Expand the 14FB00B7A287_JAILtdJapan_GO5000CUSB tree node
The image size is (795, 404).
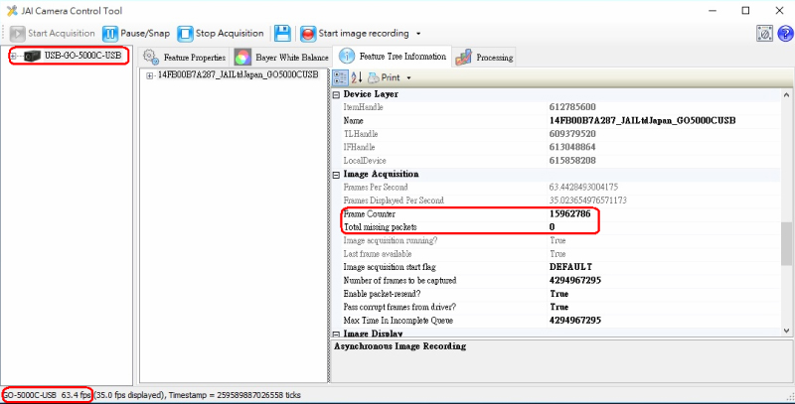[150, 75]
